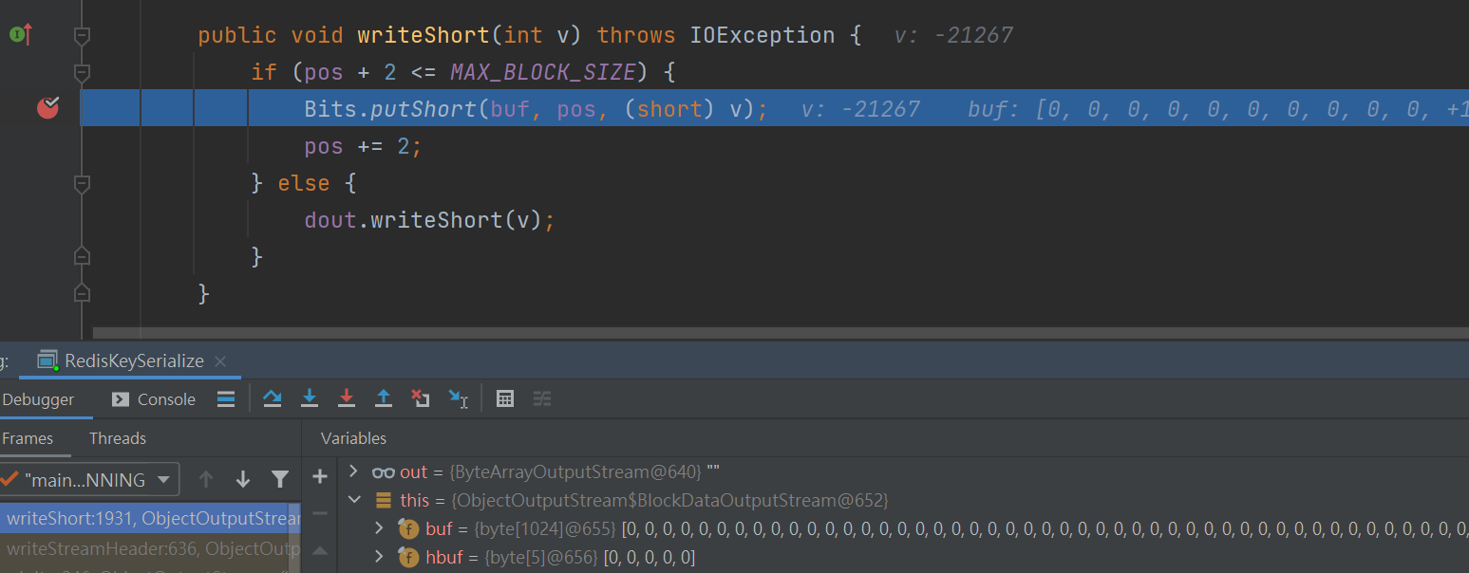Image resolution: width=1469 pixels, height=573 pixels.
Task: Click the Step Out button
Action: (384, 399)
